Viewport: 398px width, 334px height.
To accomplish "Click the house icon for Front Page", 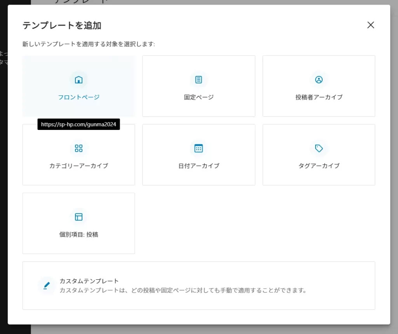I will [79, 80].
